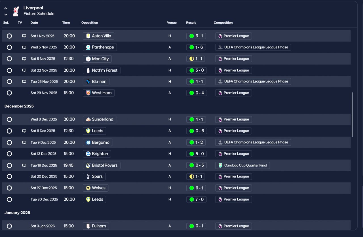Select the Fulham fixture radio button
This screenshot has width=363, height=237.
pos(9,226)
